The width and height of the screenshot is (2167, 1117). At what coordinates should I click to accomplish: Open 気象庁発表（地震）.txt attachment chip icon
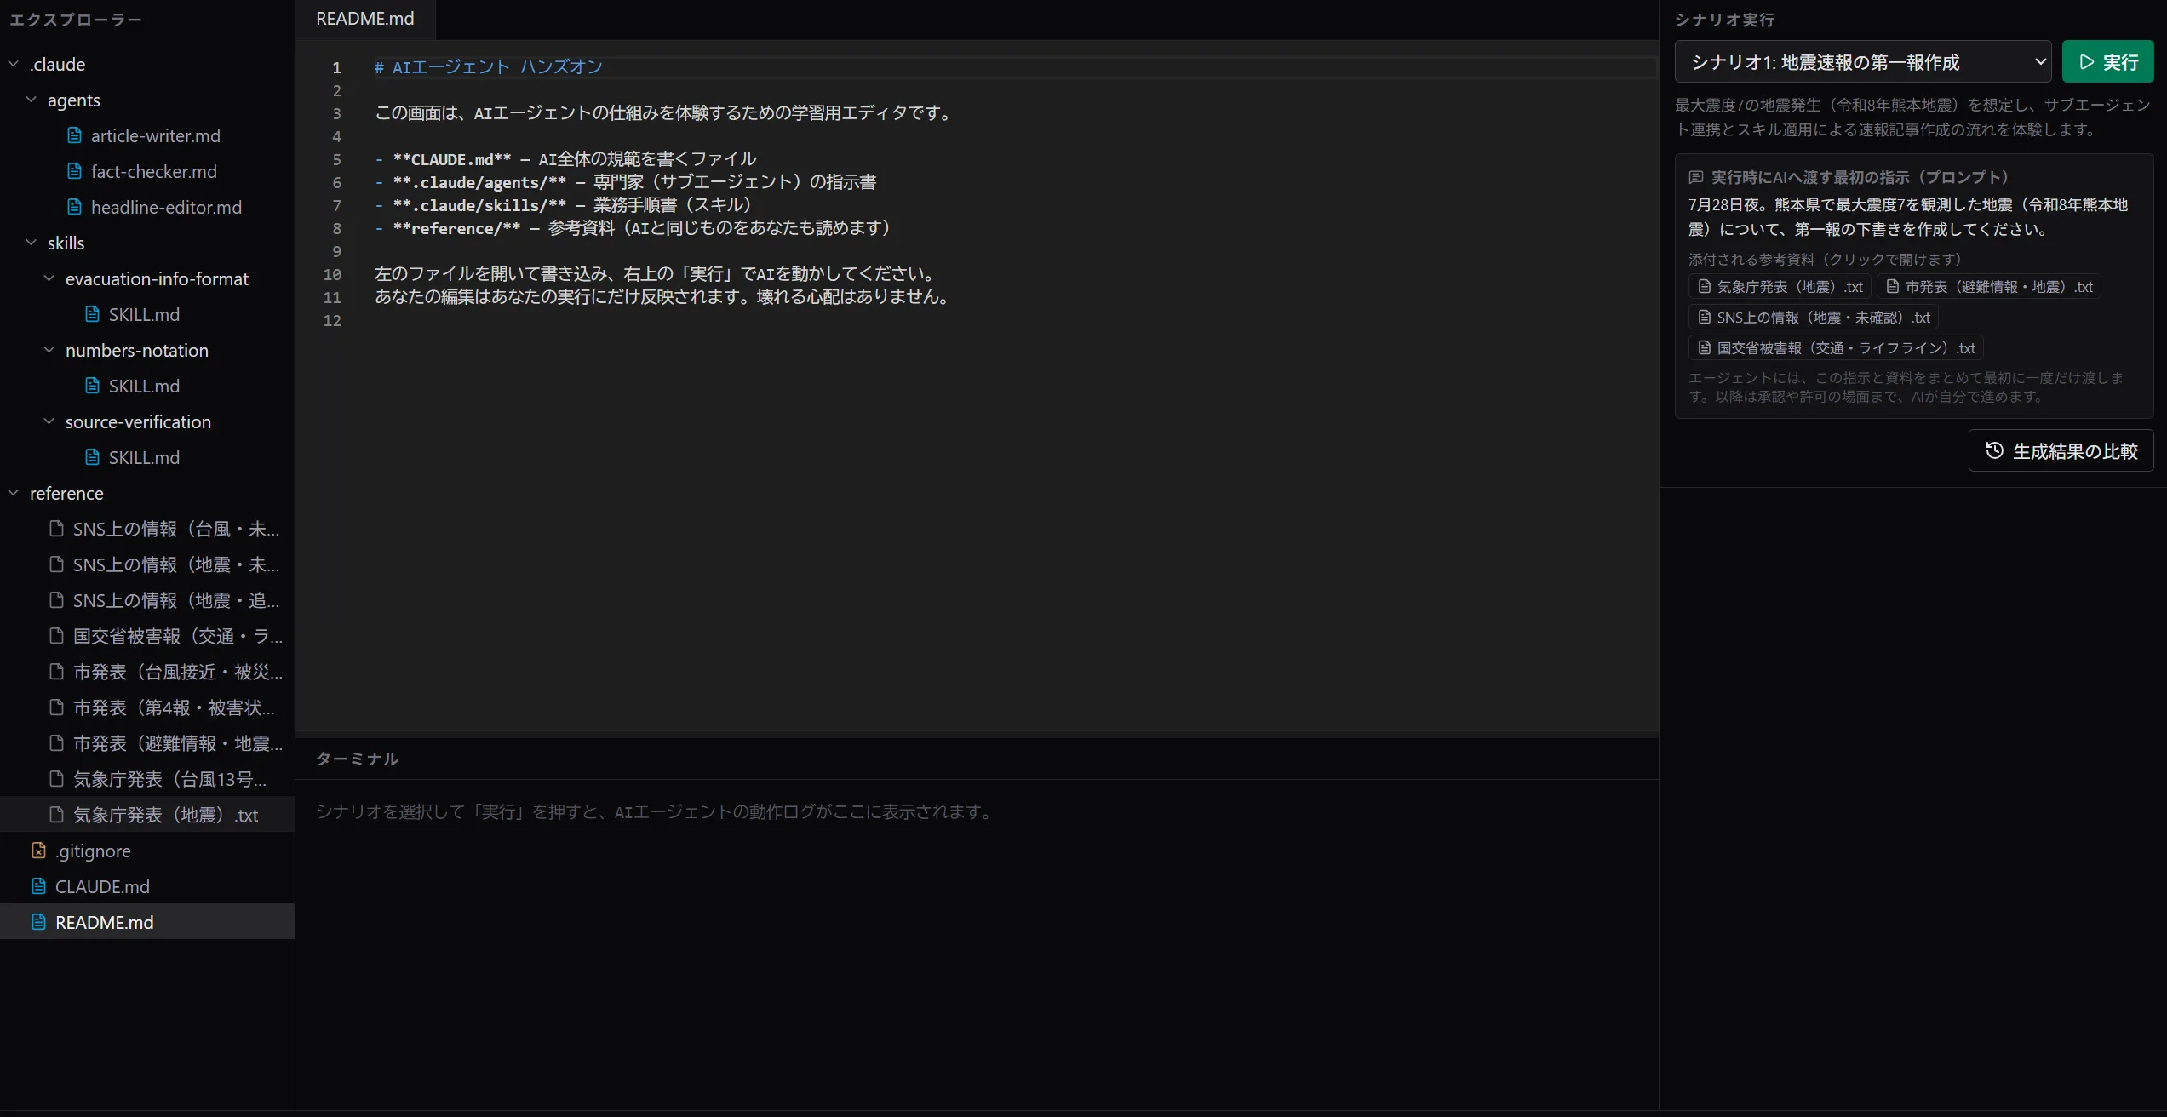click(1705, 287)
